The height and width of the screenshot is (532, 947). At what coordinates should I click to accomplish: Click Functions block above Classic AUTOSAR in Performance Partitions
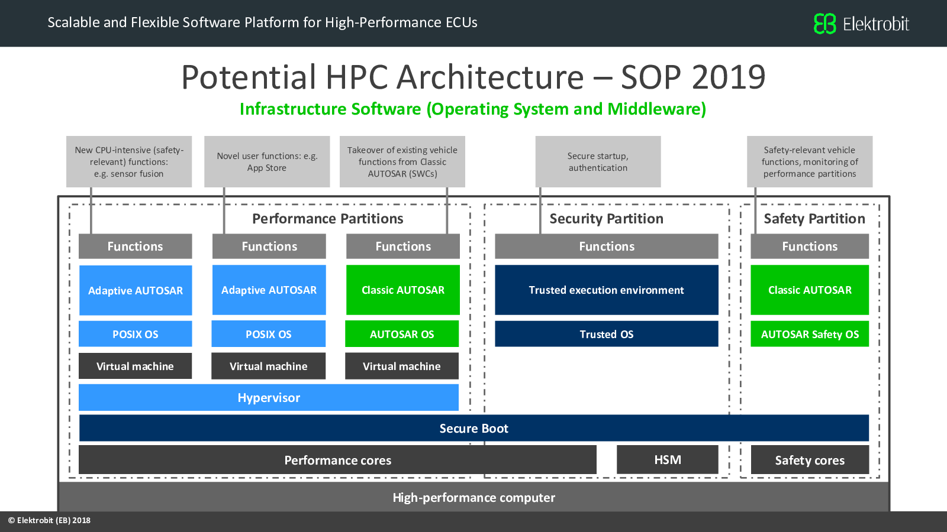(403, 246)
